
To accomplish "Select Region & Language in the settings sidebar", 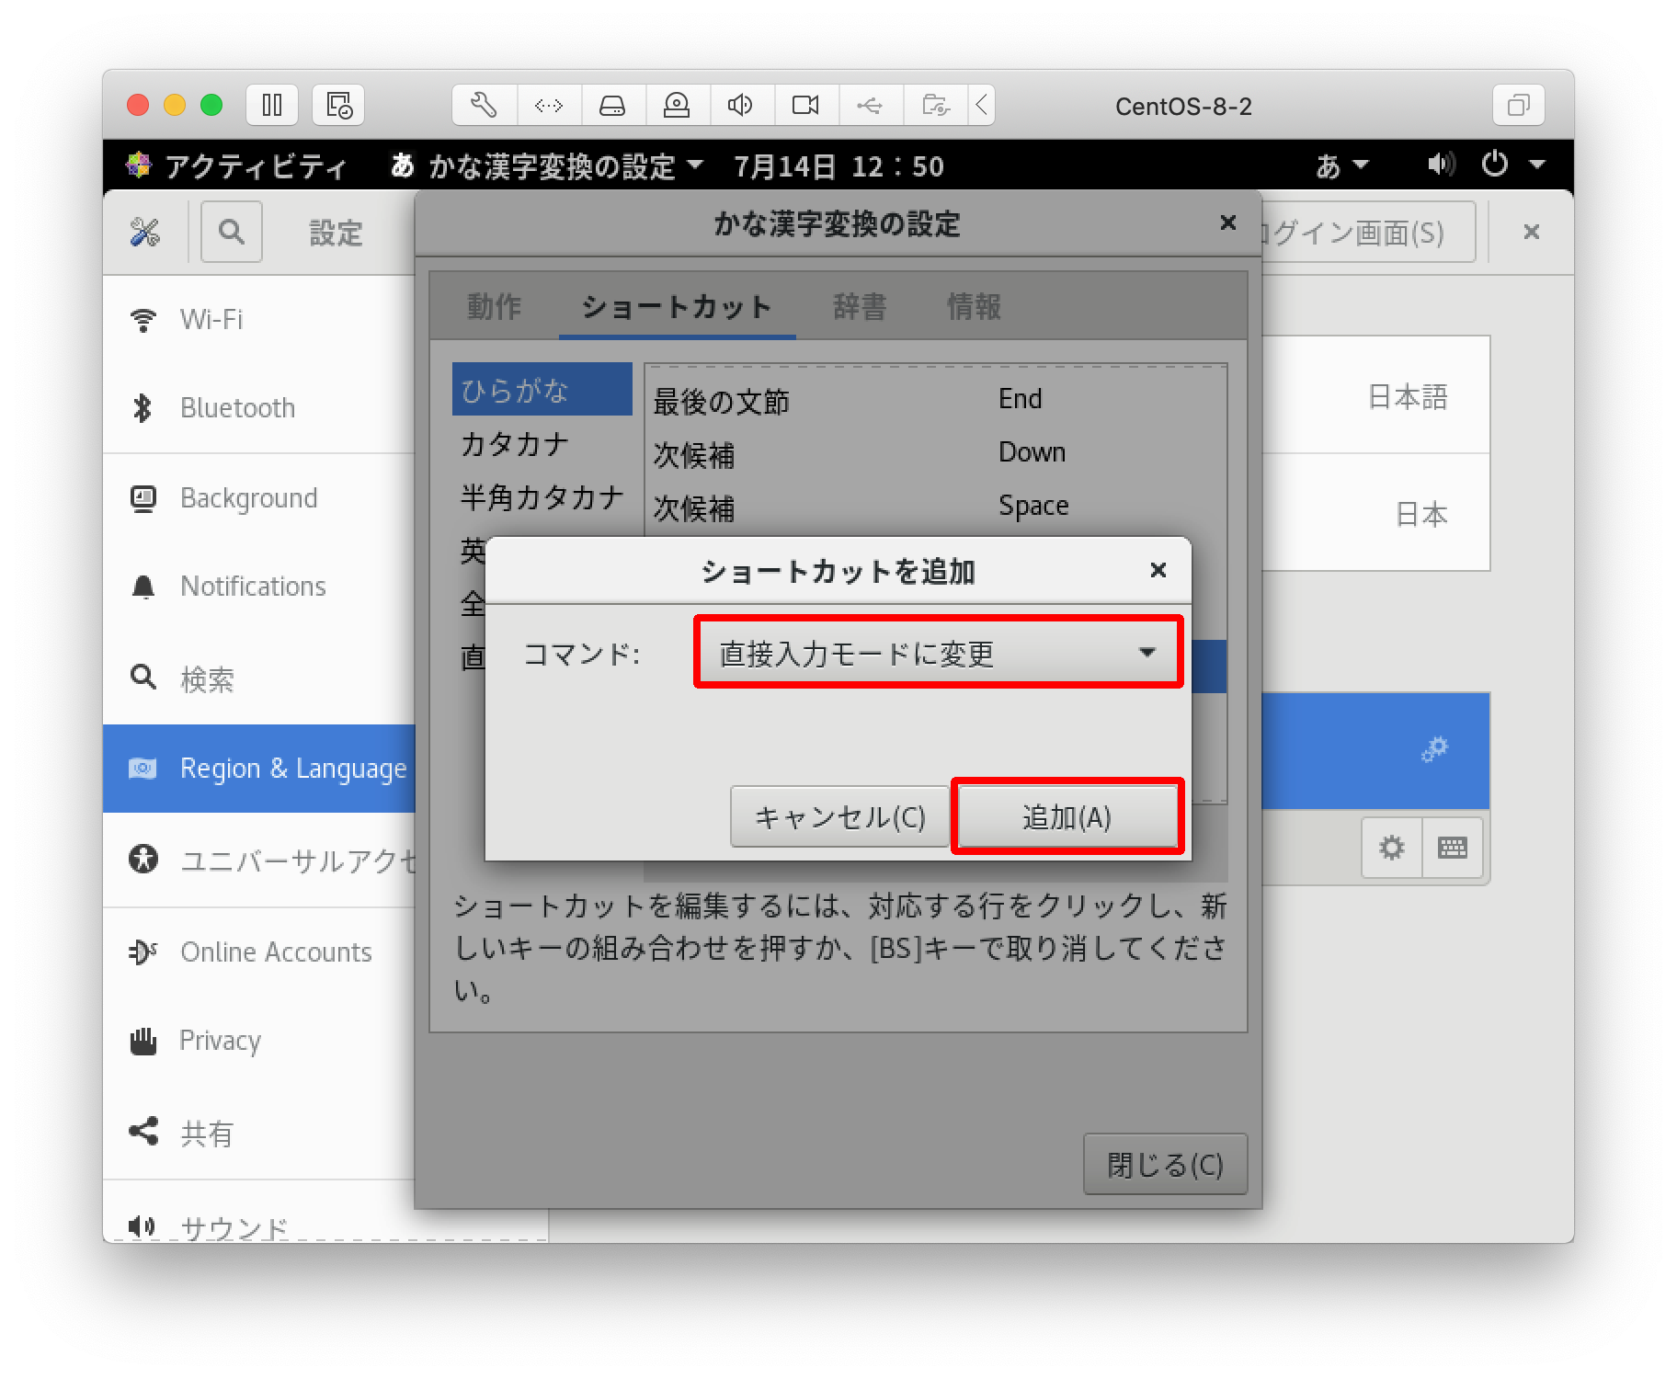I will (259, 769).
